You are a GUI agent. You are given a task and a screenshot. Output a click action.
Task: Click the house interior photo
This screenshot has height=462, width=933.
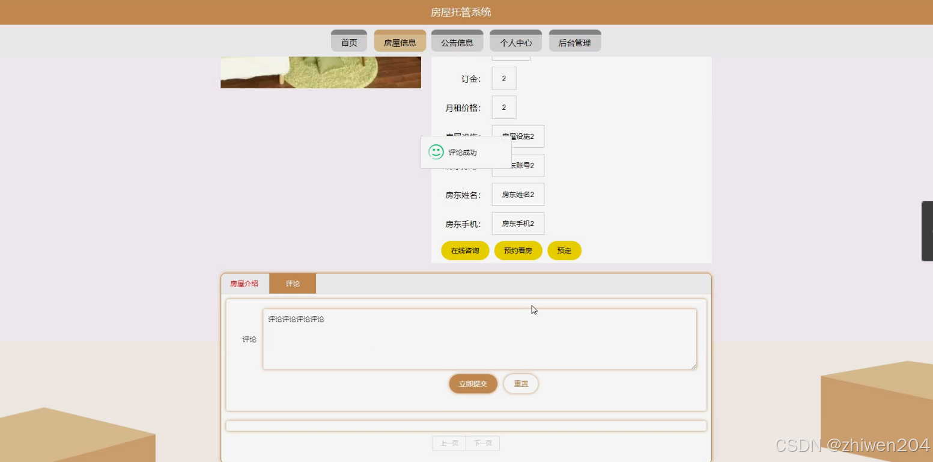point(320,71)
